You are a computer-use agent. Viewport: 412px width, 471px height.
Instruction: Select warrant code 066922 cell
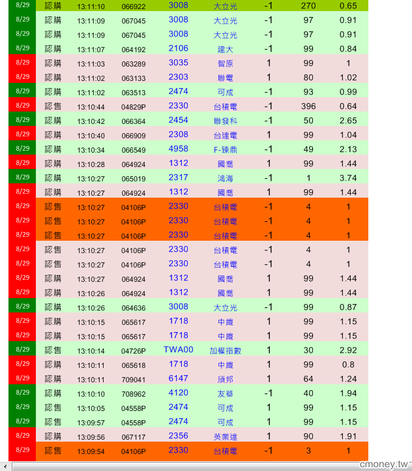click(134, 7)
